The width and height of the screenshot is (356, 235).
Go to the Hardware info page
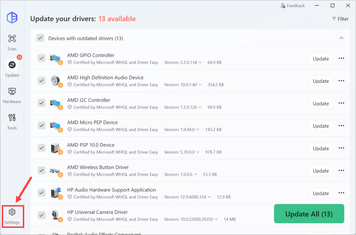click(12, 95)
